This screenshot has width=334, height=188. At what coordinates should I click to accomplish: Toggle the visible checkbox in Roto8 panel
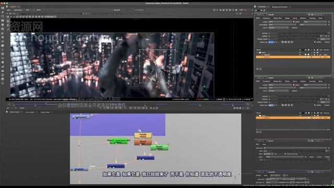click(x=315, y=42)
